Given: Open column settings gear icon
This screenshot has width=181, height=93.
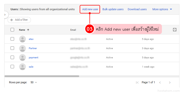Looking at the screenshot, I should tap(174, 30).
